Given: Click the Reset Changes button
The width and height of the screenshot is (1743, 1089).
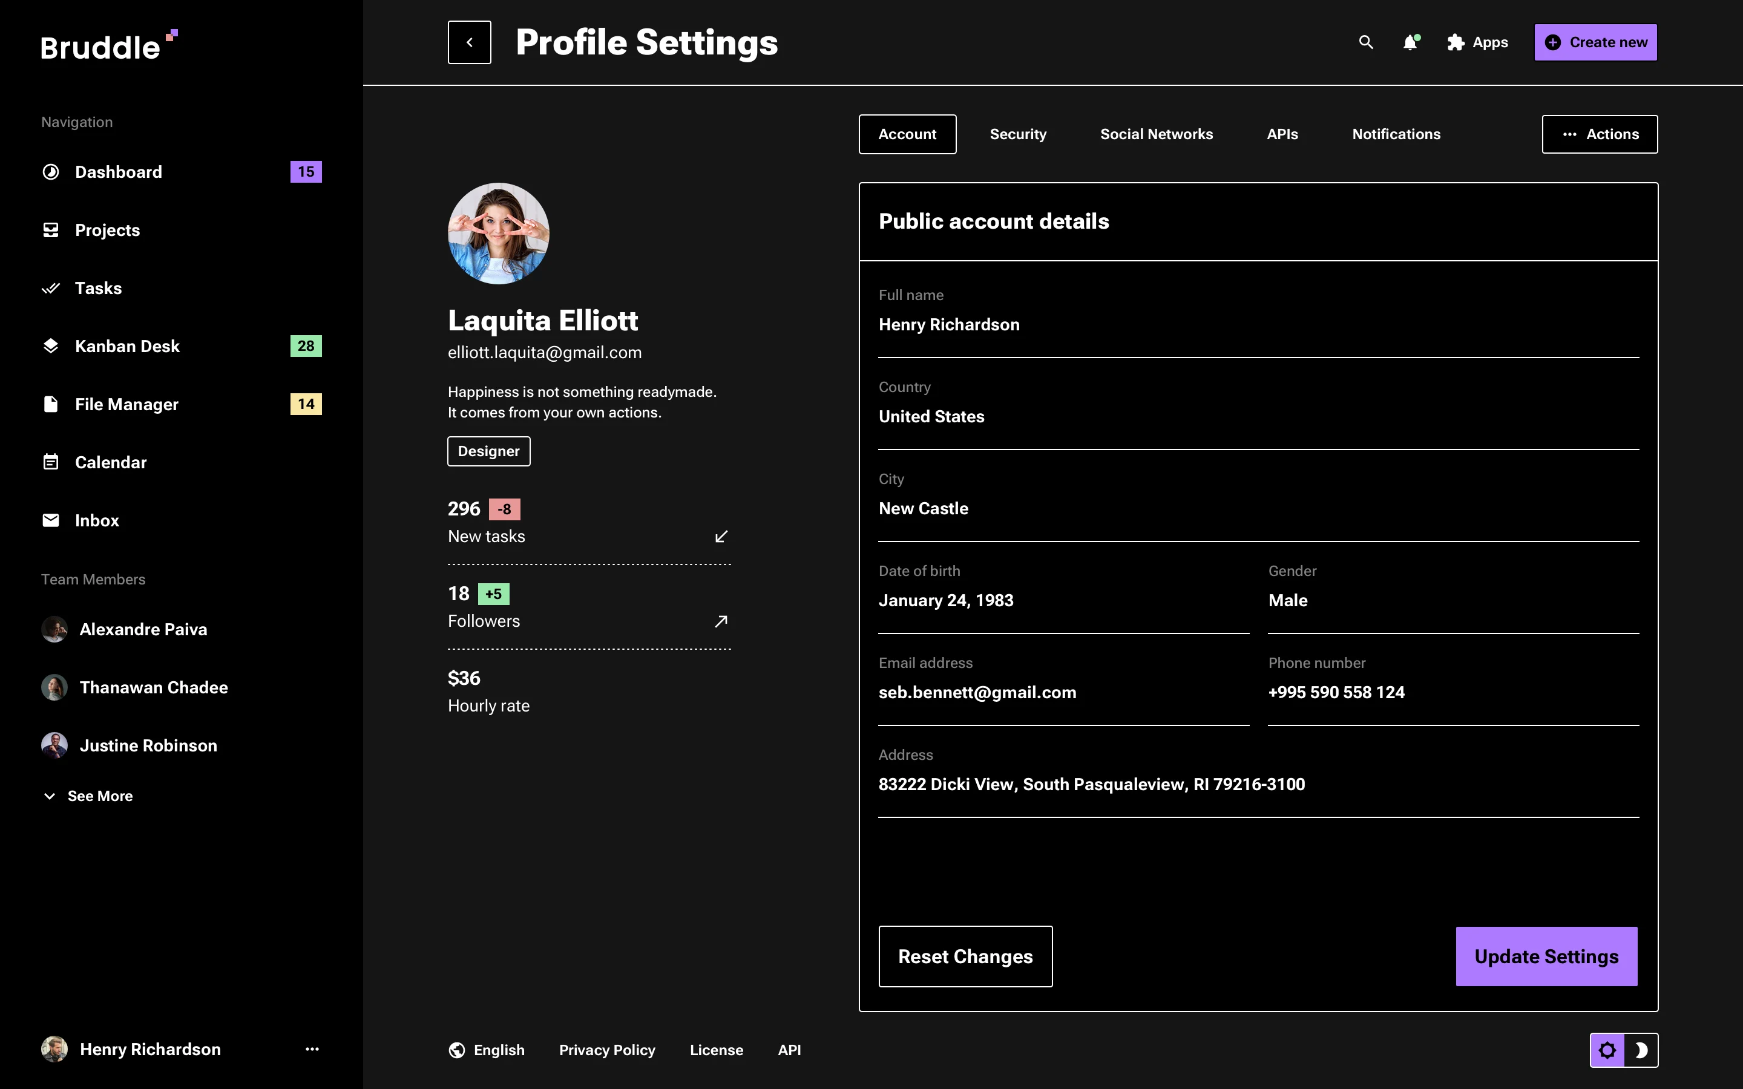Looking at the screenshot, I should pyautogui.click(x=965, y=957).
